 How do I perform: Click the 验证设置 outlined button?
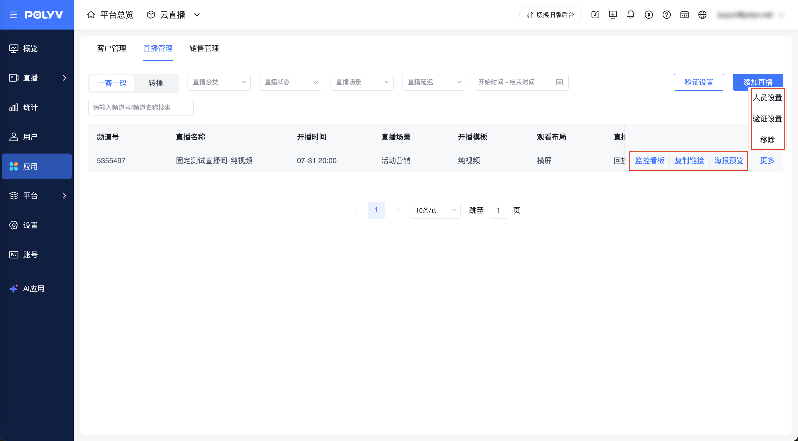click(x=699, y=82)
